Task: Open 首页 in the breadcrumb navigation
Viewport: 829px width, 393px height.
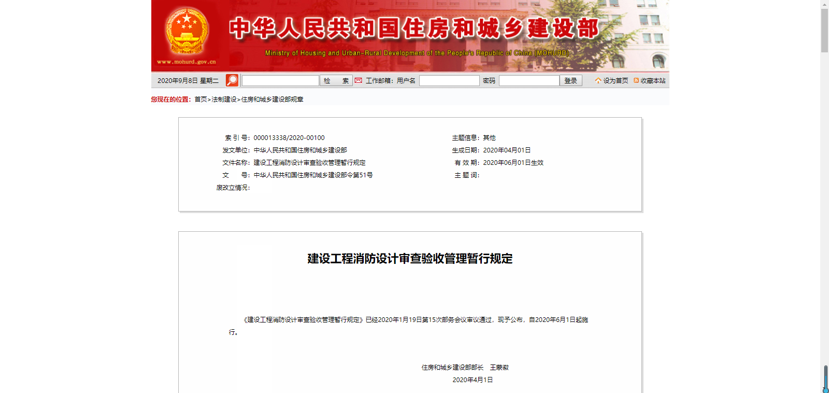Action: [201, 100]
